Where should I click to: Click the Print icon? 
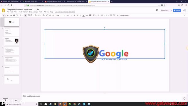(14, 15)
